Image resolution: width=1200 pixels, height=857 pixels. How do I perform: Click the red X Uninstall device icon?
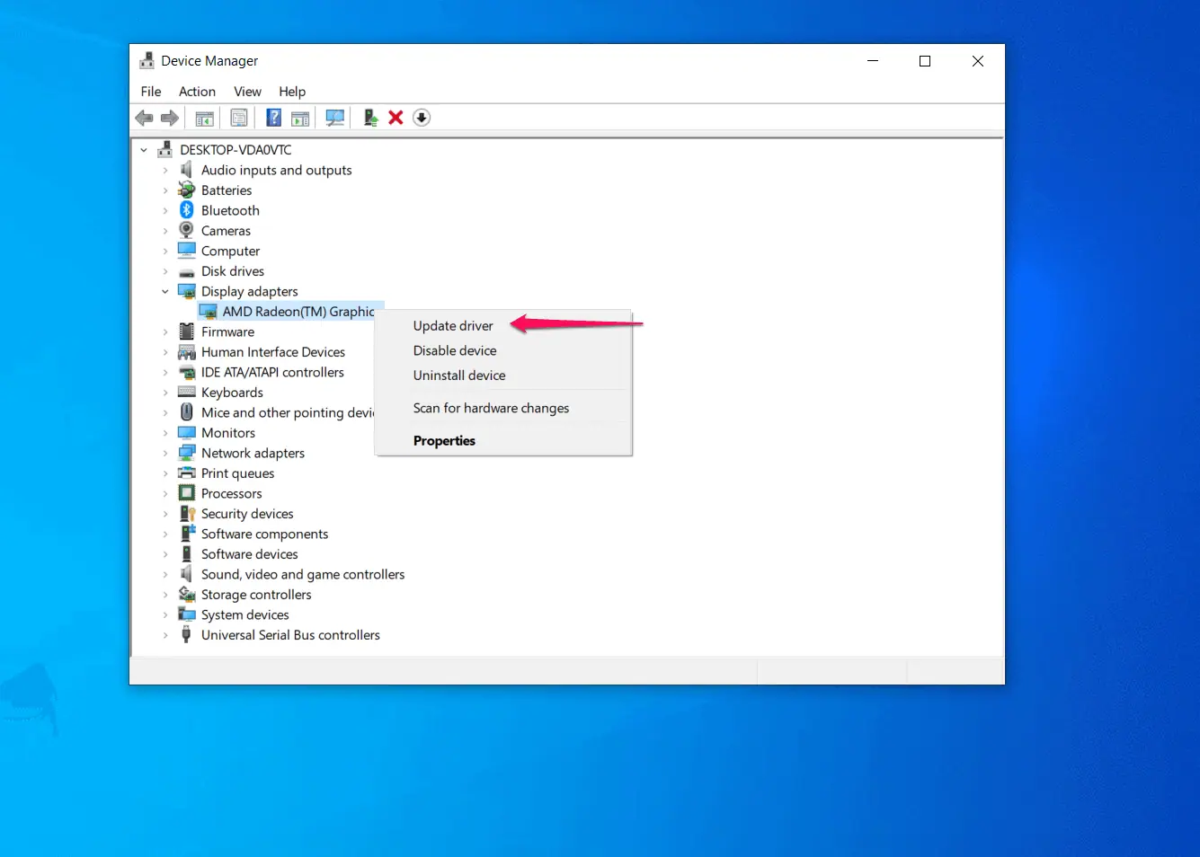click(x=396, y=118)
